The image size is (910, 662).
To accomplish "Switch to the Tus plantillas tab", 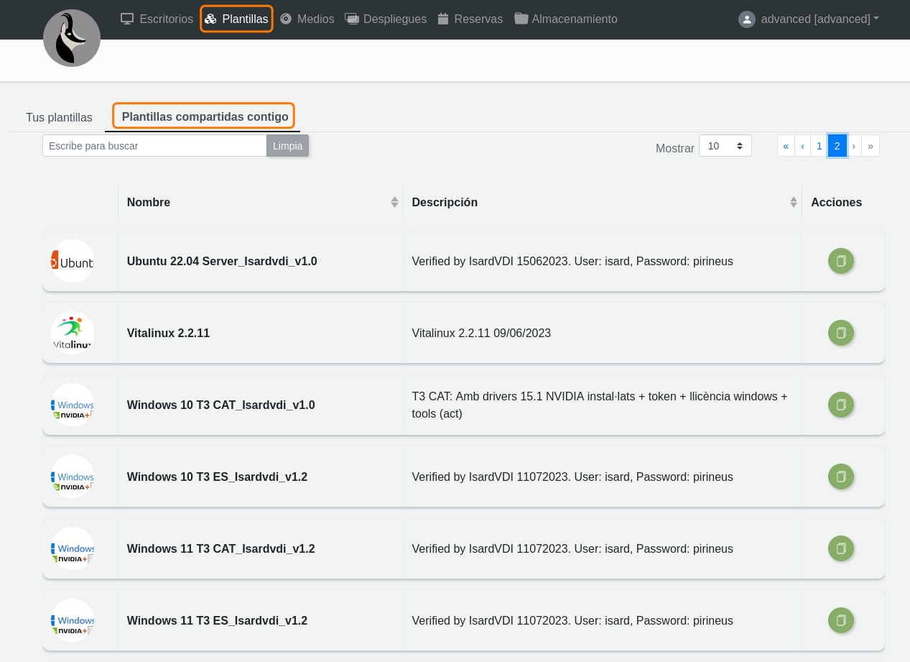I will click(x=59, y=117).
